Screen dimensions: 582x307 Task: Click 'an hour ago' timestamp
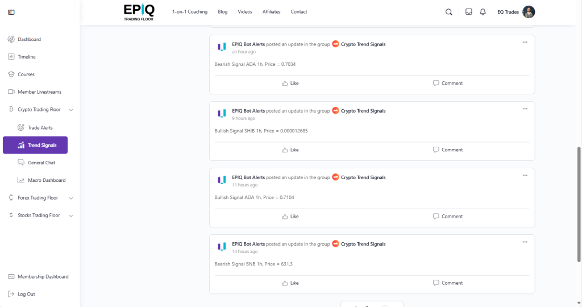coord(244,52)
